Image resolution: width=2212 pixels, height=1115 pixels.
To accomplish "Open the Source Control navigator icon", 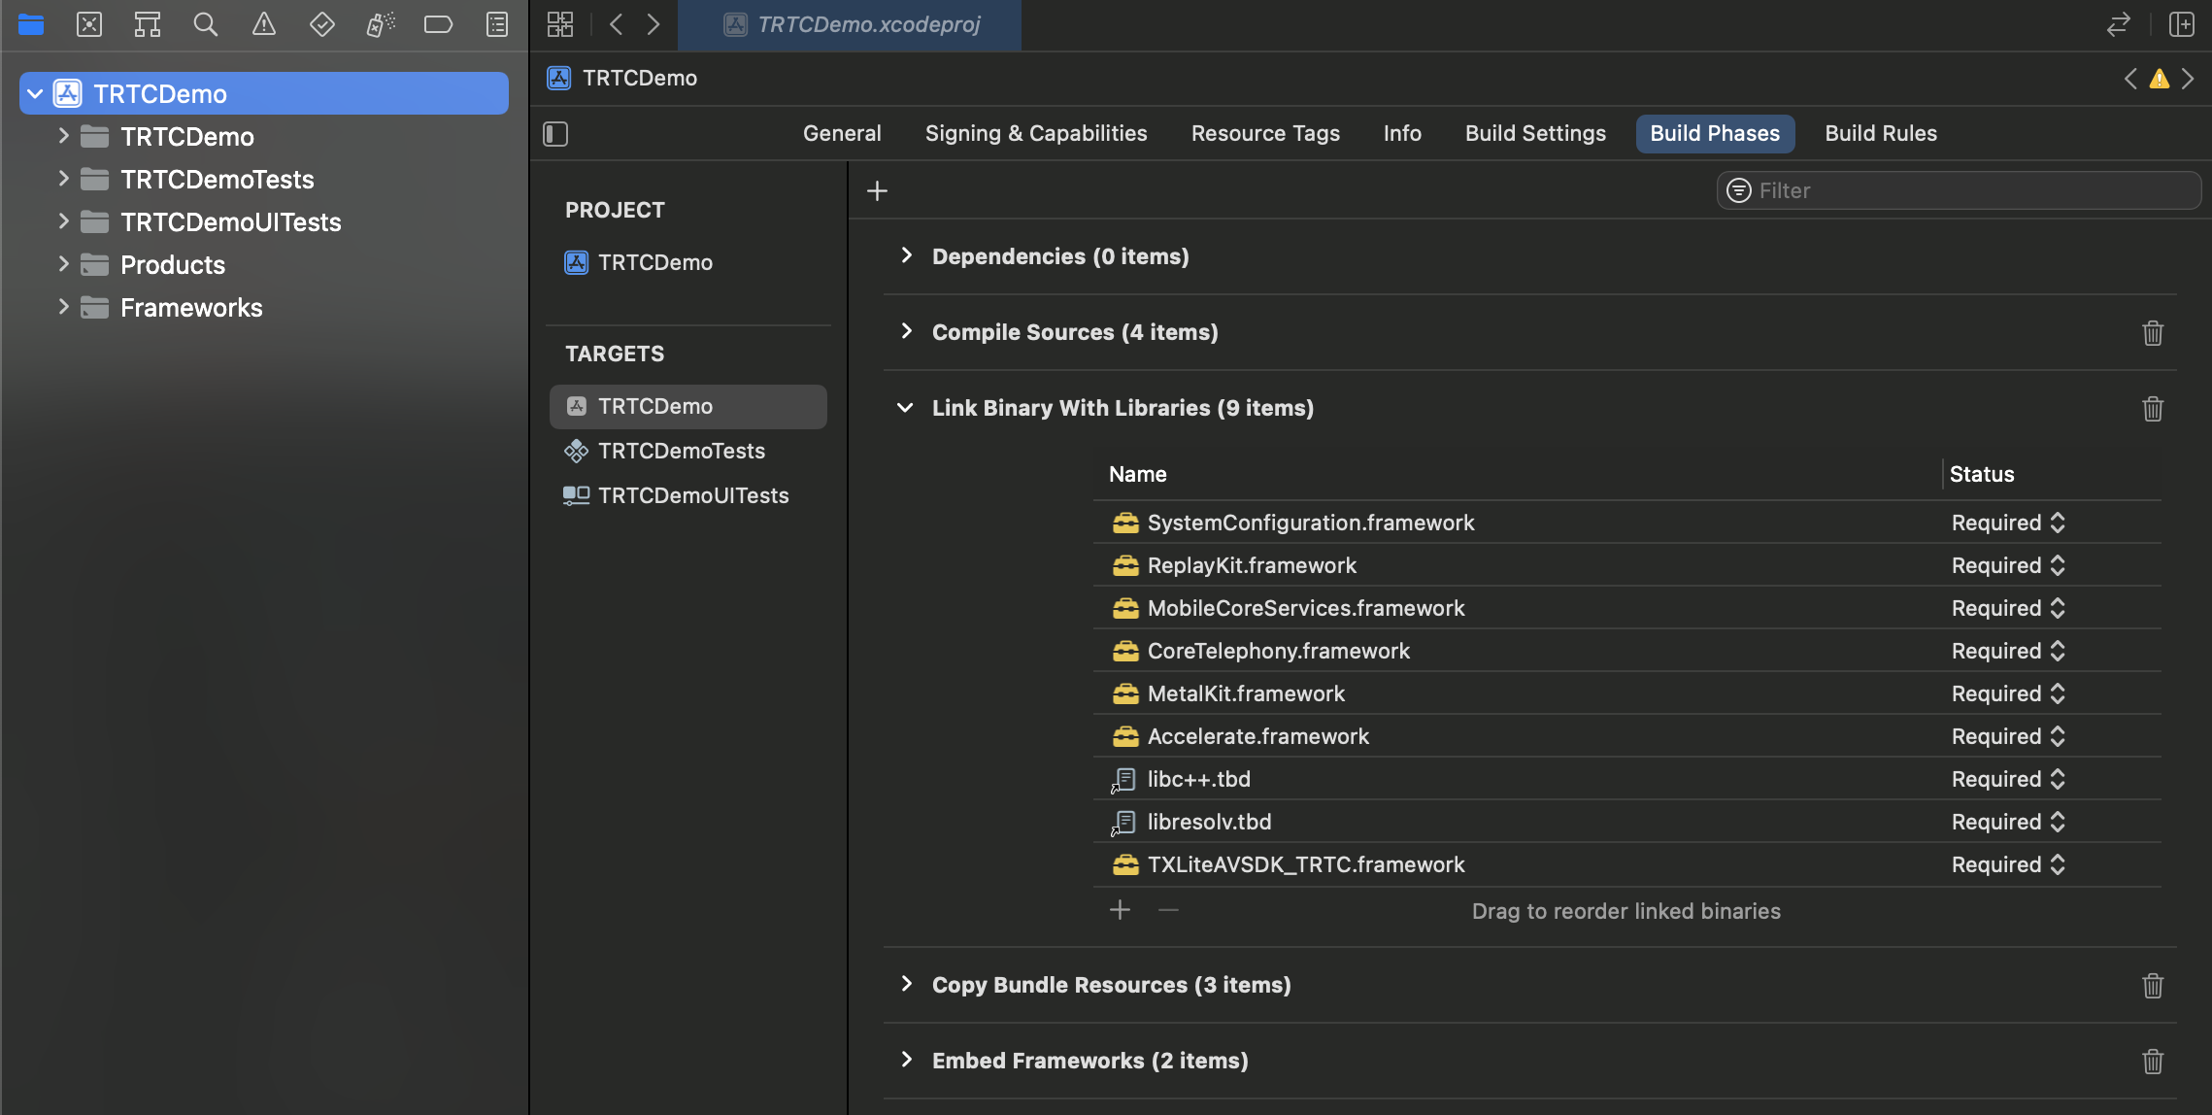I will point(89,24).
